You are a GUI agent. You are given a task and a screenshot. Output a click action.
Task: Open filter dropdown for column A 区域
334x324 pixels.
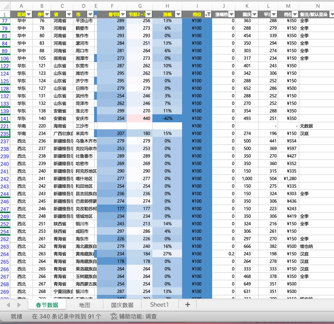click(29, 15)
